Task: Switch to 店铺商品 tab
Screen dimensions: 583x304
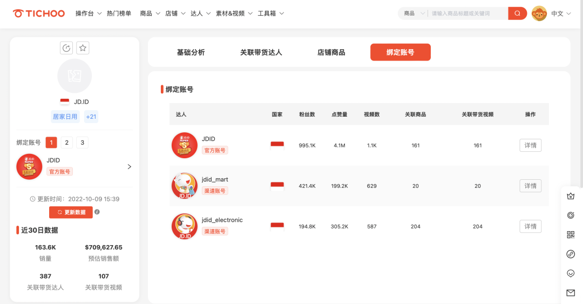Action: [x=331, y=52]
